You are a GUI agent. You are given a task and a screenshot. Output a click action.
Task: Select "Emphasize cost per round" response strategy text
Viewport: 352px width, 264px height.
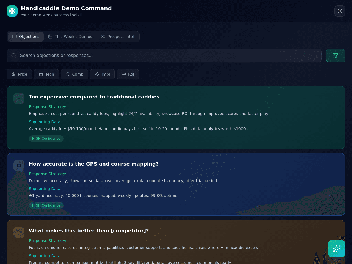tap(148, 114)
